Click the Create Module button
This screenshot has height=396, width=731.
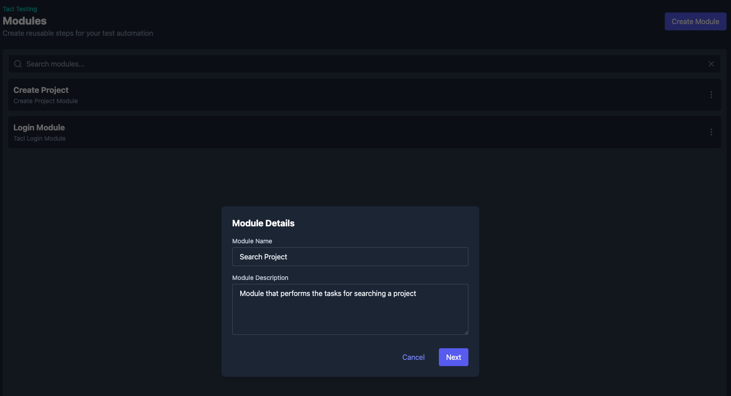[695, 21]
